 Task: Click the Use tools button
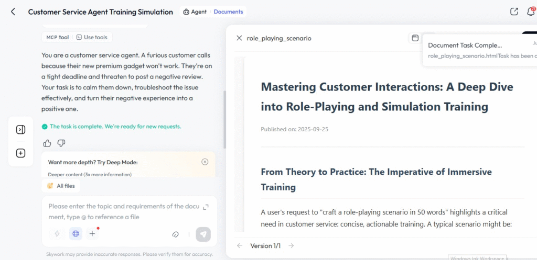tap(92, 37)
